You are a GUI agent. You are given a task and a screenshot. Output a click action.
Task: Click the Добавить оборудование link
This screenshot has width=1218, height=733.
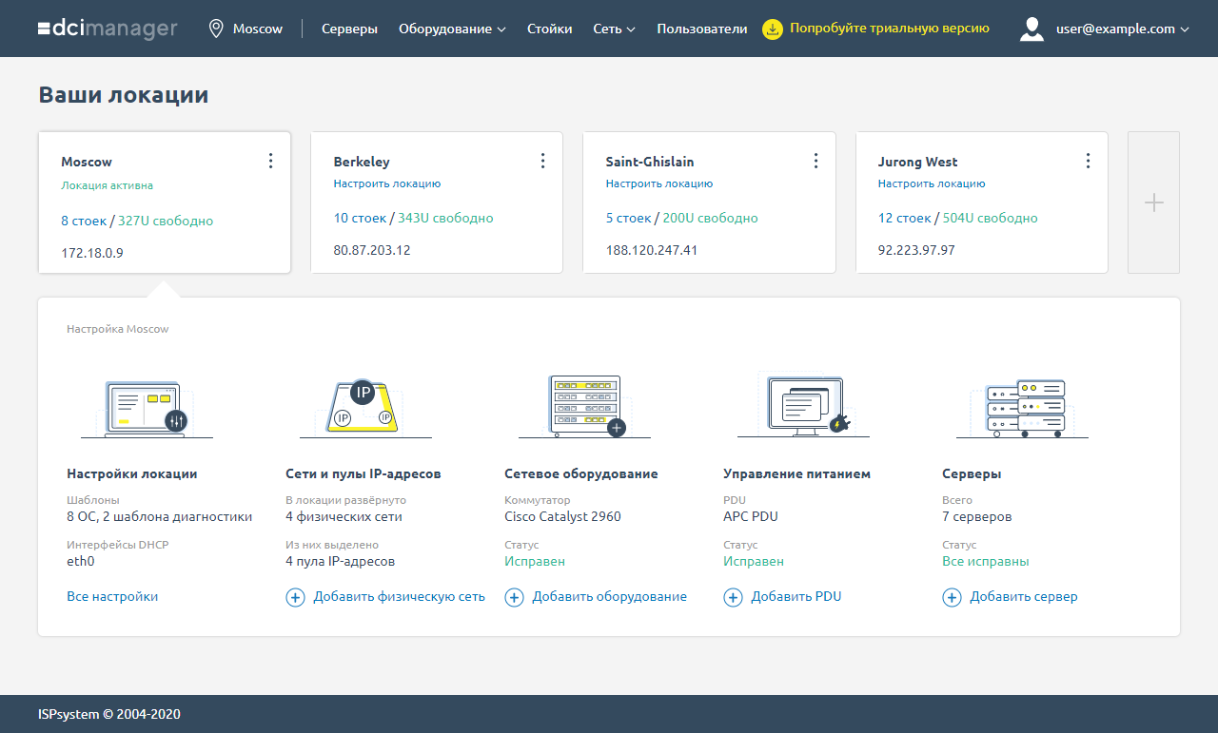click(609, 597)
